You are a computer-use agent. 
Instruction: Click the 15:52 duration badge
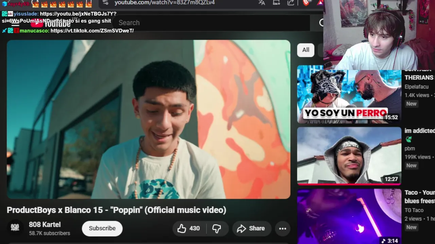click(391, 117)
